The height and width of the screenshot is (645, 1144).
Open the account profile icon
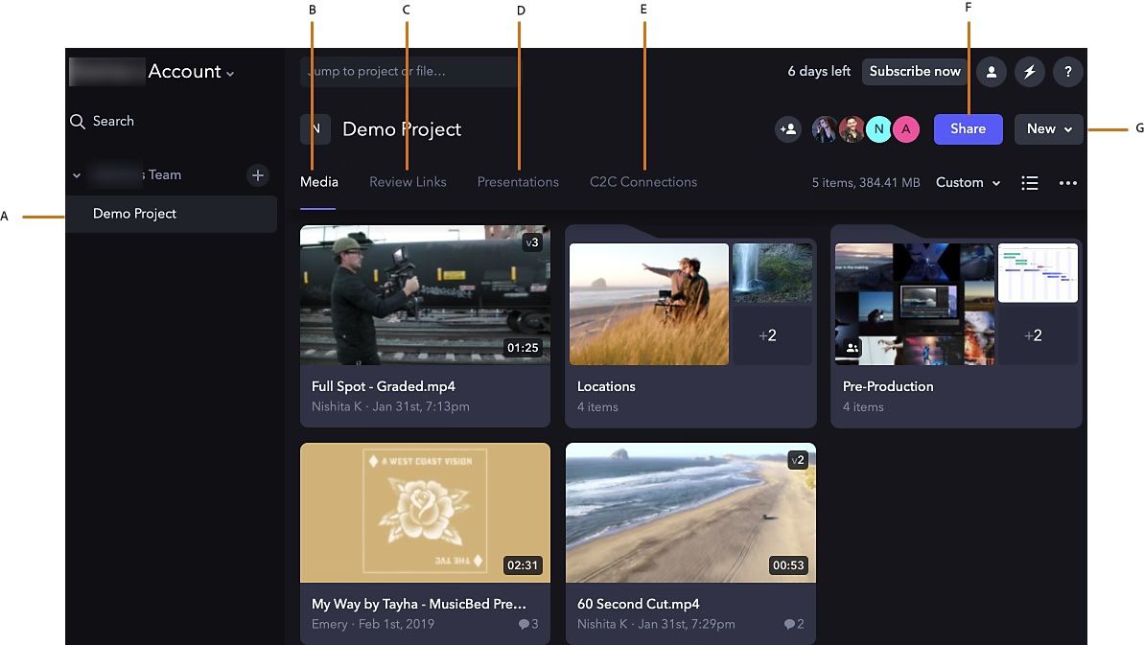point(992,71)
